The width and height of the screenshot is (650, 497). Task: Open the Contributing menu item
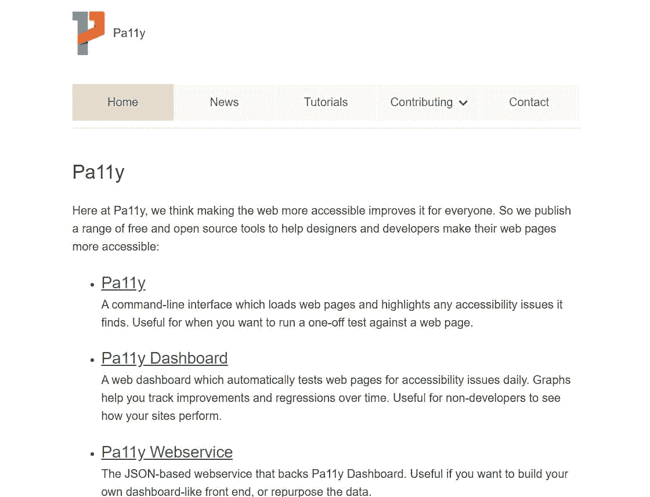428,102
